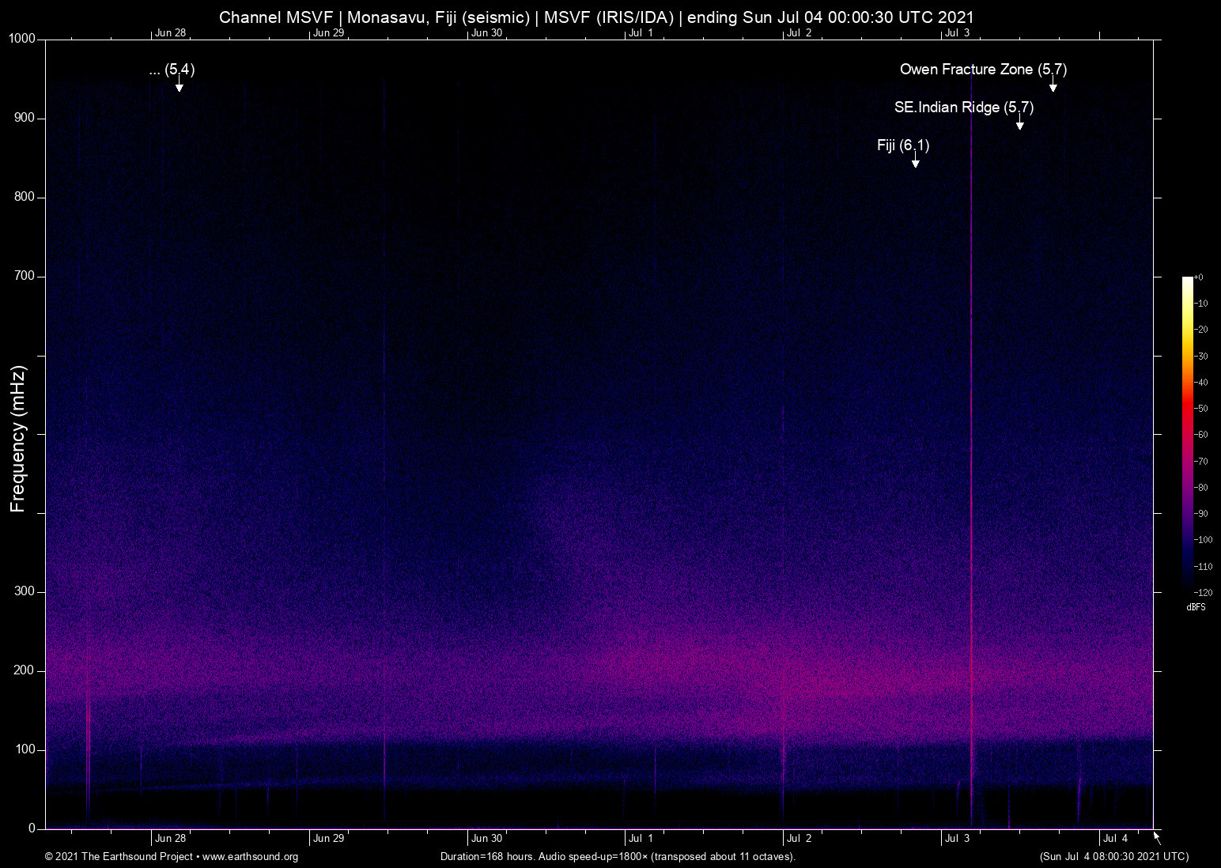Click the SE.Indian Ridge (5.7) label
The width and height of the screenshot is (1221, 868).
[x=964, y=108]
